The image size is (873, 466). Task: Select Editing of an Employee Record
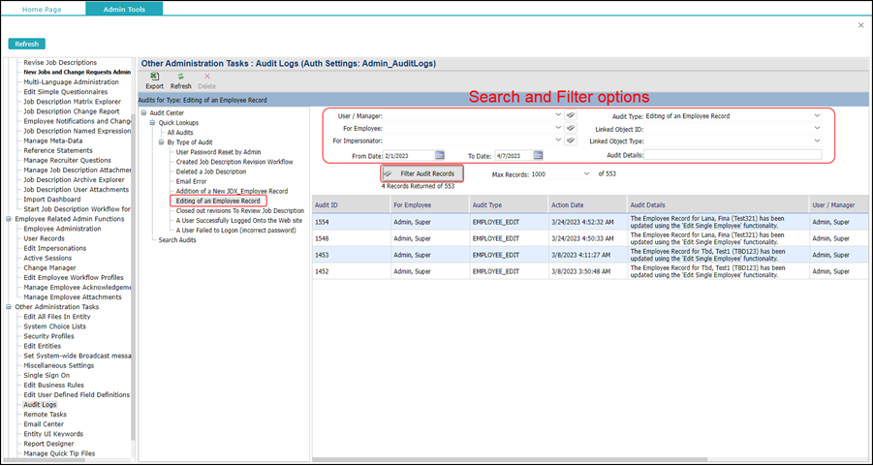pyautogui.click(x=218, y=201)
